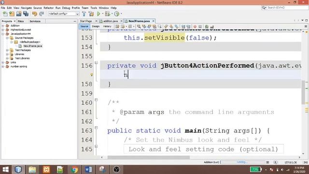Open the default config dropdown
The width and height of the screenshot is (309, 174).
tap(64, 14)
